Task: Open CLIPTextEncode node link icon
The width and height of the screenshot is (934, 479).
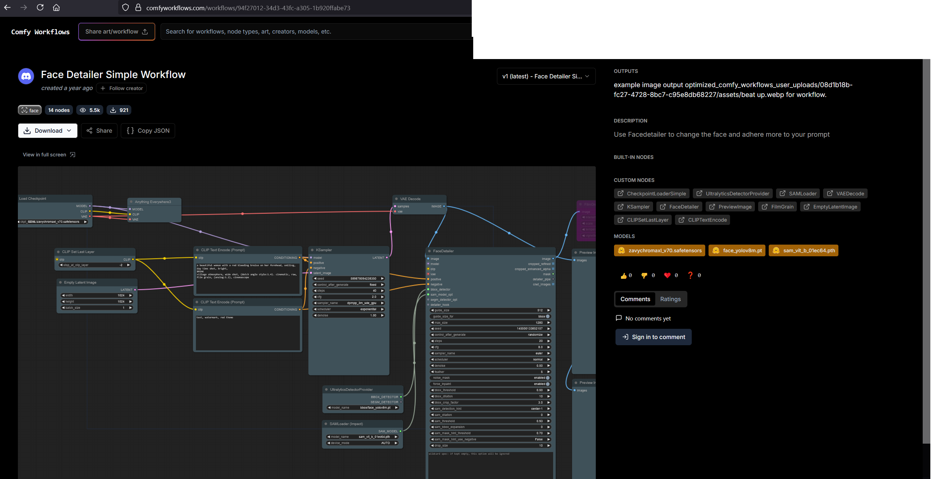Action: [681, 220]
